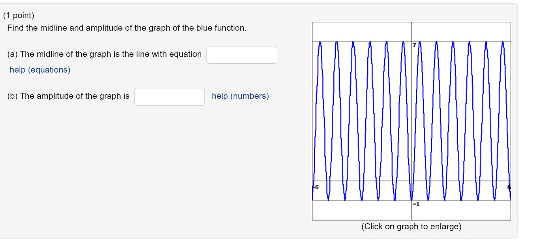Click the enlarged graph caption text

click(411, 226)
